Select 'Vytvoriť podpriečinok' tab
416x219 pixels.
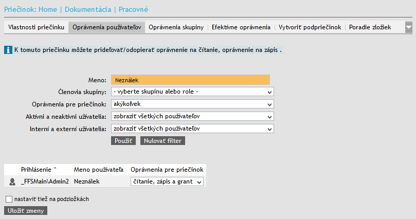click(310, 27)
